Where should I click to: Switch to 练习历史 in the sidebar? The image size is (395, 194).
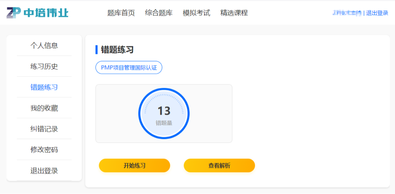(44, 66)
